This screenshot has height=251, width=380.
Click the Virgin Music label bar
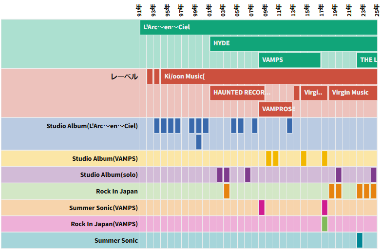tap(353, 93)
